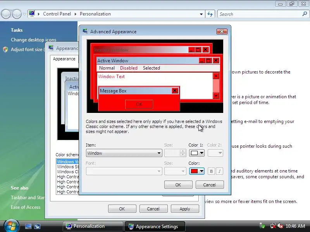The width and height of the screenshot is (310, 232).
Task: Select Windows Vista color scheme entry
Action: click(67, 162)
